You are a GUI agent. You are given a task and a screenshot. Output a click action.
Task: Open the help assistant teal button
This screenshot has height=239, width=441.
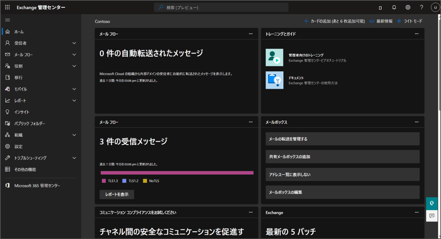pos(432,203)
